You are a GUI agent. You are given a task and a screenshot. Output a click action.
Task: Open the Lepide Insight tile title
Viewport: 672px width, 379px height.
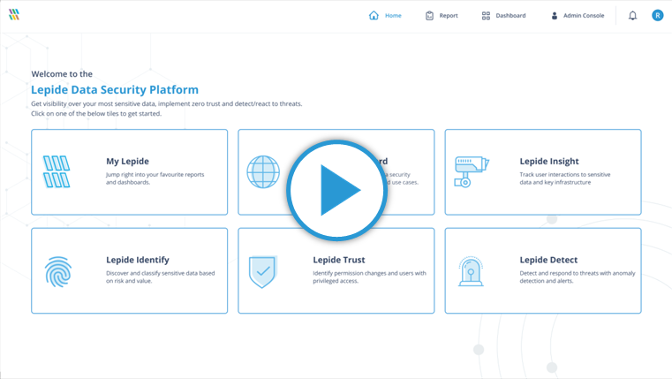click(x=549, y=161)
